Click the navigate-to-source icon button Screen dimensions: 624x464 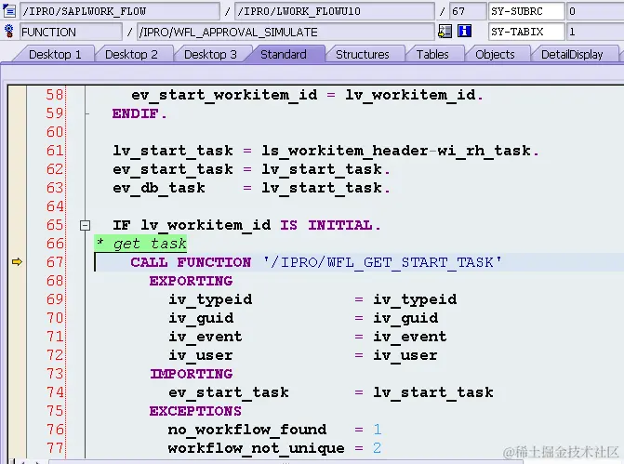pos(445,31)
